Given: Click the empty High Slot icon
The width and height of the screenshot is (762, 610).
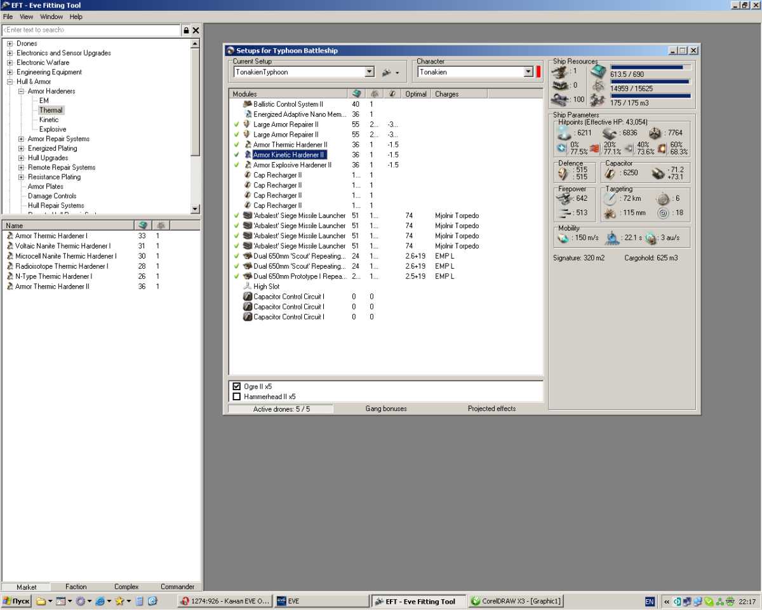Looking at the screenshot, I should point(248,287).
